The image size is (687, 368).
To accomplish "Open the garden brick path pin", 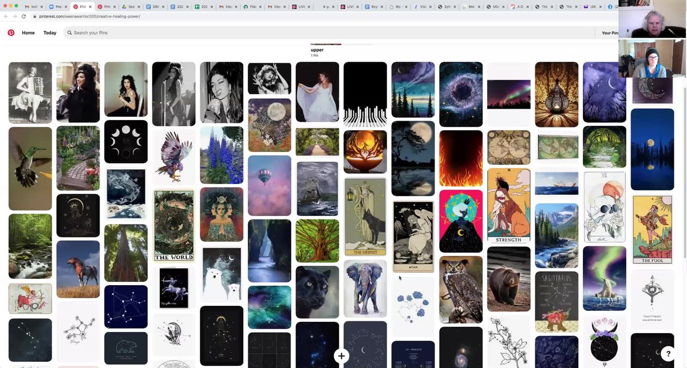I will click(x=78, y=158).
